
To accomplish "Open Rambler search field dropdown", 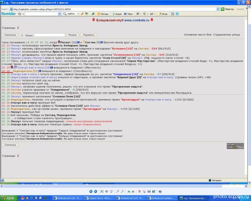I will 59,14.
